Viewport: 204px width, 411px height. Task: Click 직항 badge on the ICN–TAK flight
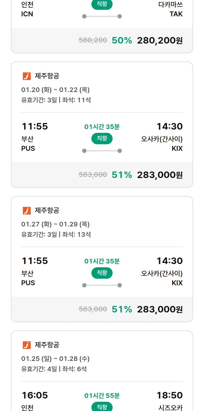click(102, 4)
